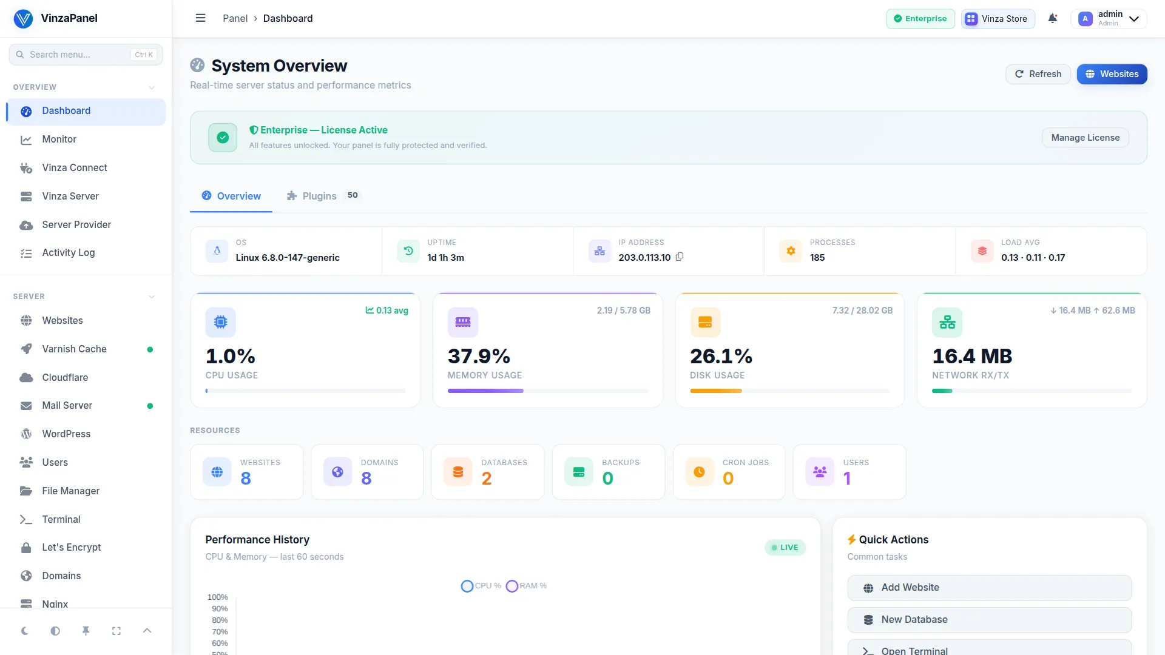
Task: Click the green license active check icon
Action: tap(223, 138)
